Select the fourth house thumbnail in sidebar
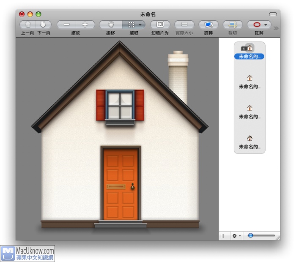The width and height of the screenshot is (296, 262). pyautogui.click(x=249, y=138)
